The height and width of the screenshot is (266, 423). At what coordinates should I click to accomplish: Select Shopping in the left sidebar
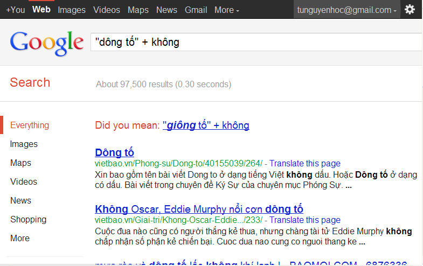point(28,219)
